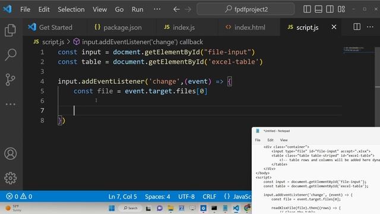Open the black terminal taskbar icon
Viewport: 380px width, 214px height.
[214, 208]
